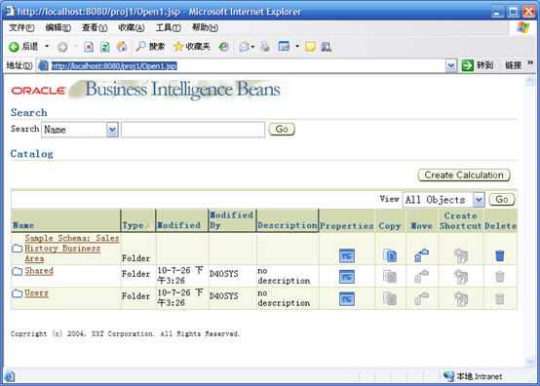Viewport: 540px width, 386px height.
Task: Expand the address bar dropdown arrow
Action: click(x=450, y=65)
